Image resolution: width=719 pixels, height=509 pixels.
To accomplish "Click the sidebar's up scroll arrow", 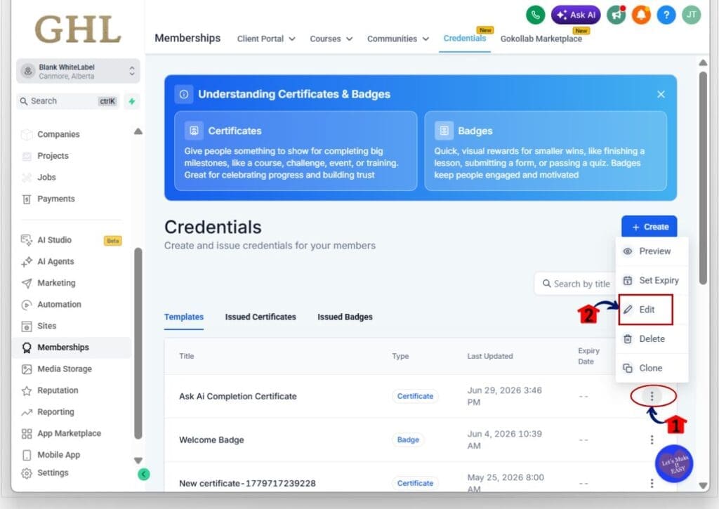I will (138, 131).
